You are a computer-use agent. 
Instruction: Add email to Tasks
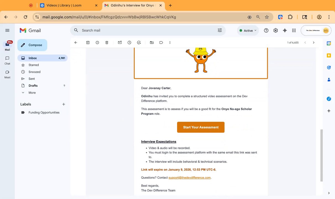click(139, 43)
